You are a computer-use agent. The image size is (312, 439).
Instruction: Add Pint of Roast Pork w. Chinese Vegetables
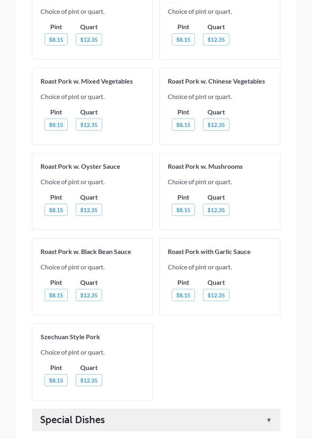click(183, 125)
